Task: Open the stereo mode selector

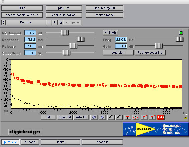Action: (x=105, y=15)
